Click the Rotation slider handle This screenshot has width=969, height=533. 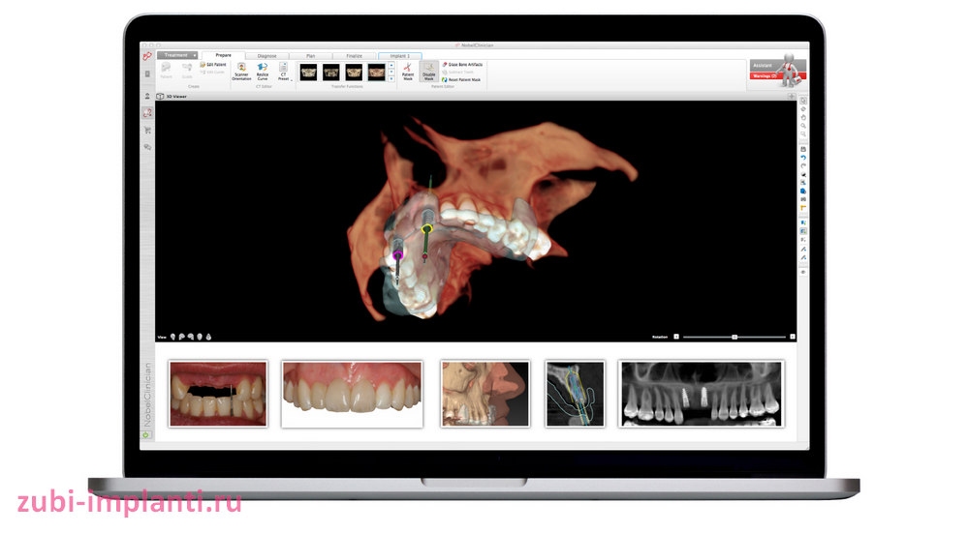(735, 337)
